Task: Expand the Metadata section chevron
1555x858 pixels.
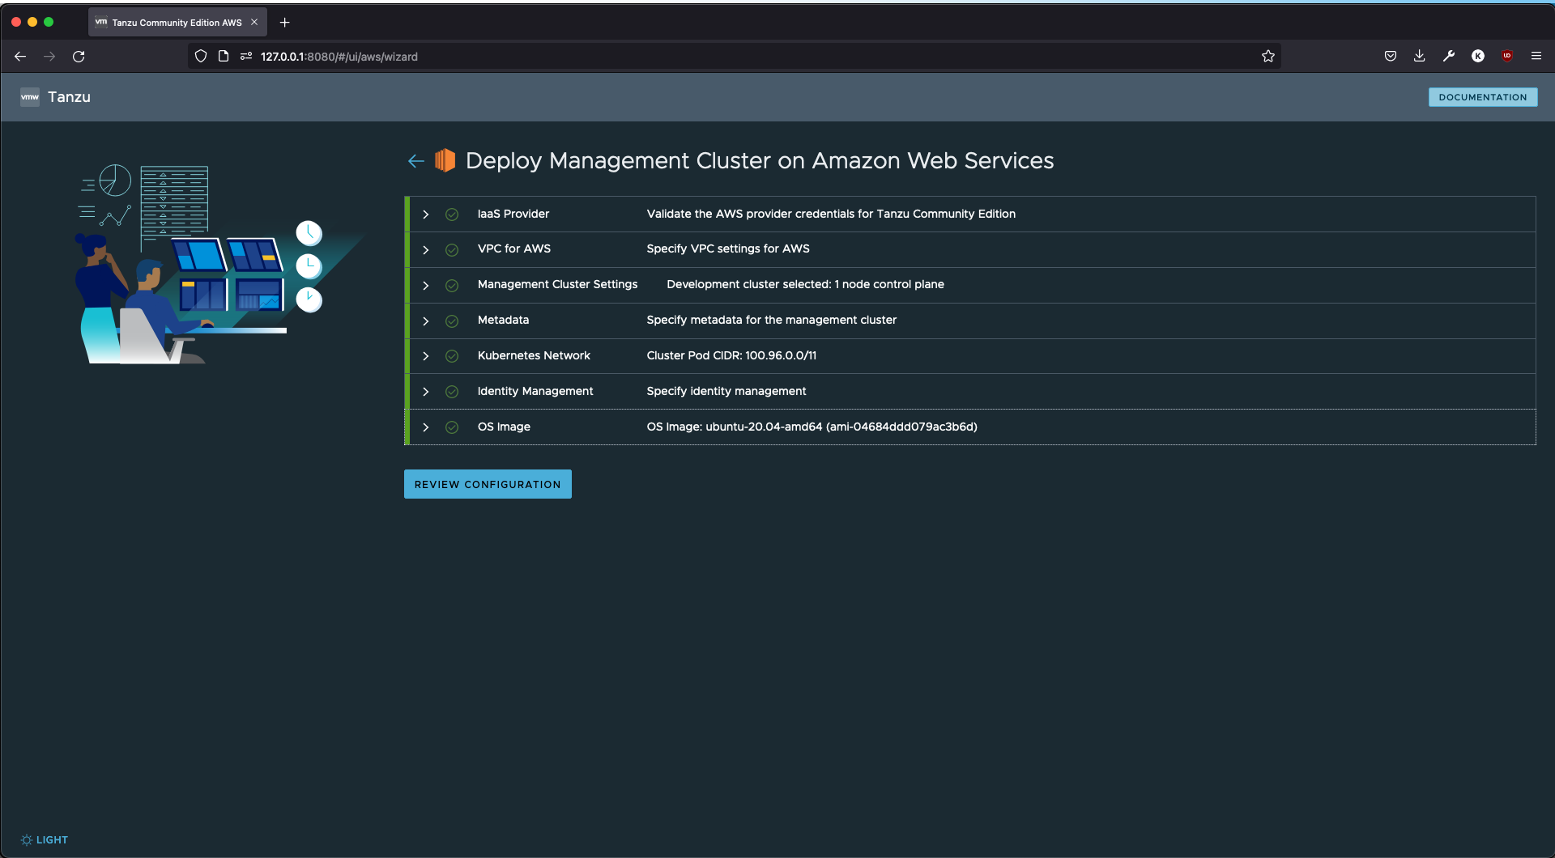Action: (x=425, y=321)
